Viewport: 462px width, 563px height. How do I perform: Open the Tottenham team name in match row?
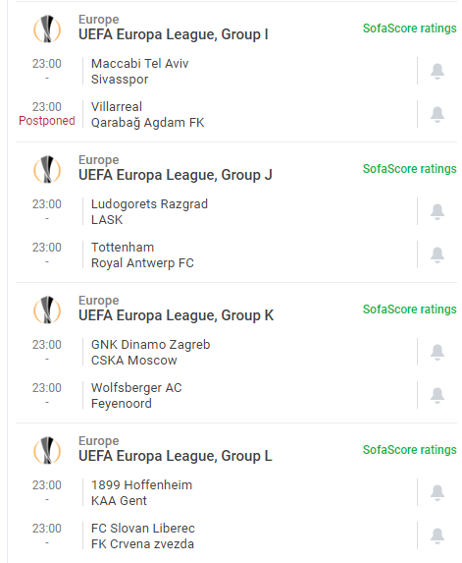[x=123, y=248]
